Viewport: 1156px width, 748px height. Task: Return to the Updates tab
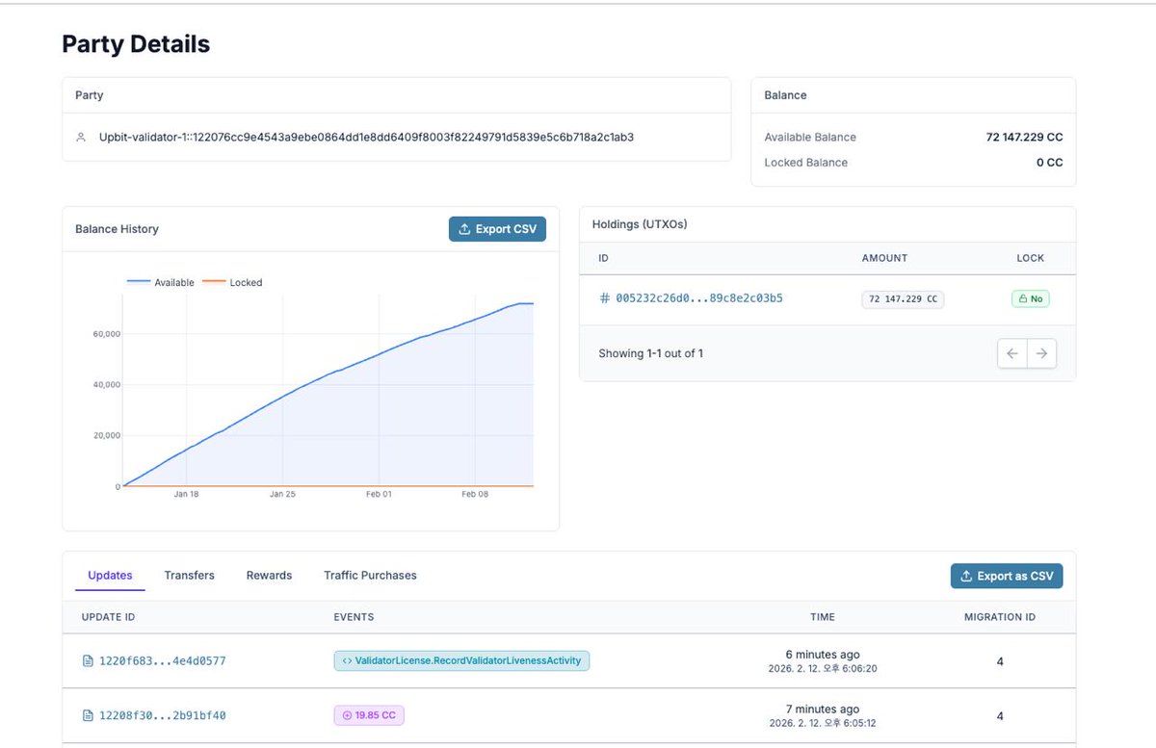[x=109, y=575]
